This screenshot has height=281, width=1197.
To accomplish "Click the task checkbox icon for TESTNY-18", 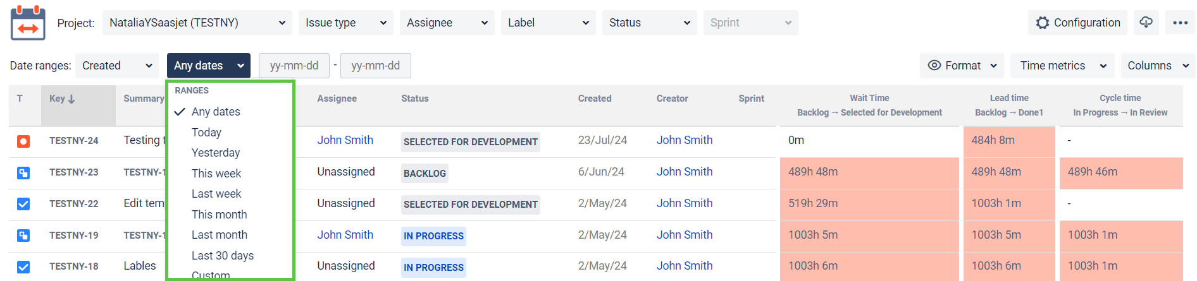I will coord(23,266).
